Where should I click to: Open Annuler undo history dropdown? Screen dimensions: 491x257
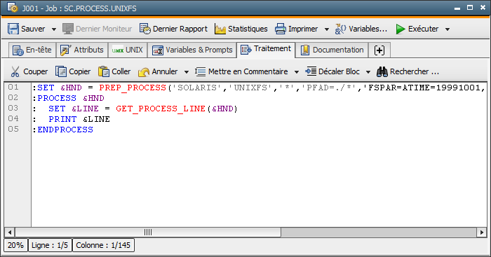187,72
